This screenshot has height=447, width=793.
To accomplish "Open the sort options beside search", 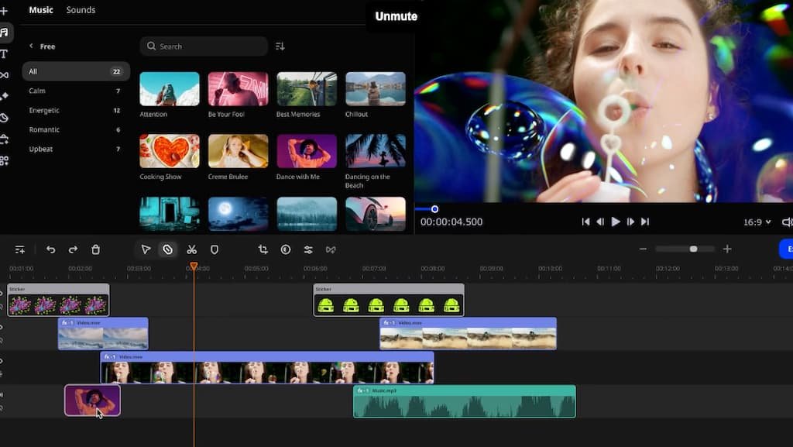I will (280, 46).
